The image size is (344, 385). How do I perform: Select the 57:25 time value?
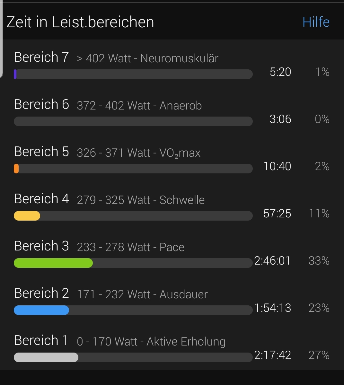tap(277, 213)
